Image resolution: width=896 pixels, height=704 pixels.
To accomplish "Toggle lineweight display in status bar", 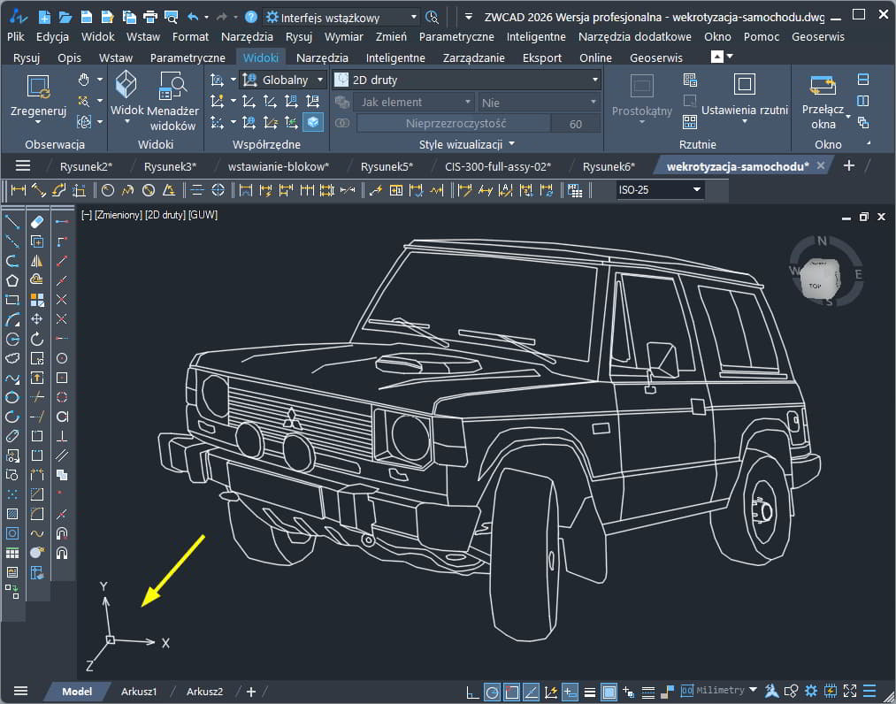I will (x=590, y=692).
